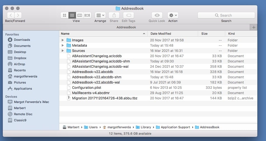This screenshot has height=141, width=266.
Task: Click Users in the path bar
Action: click(x=91, y=127)
